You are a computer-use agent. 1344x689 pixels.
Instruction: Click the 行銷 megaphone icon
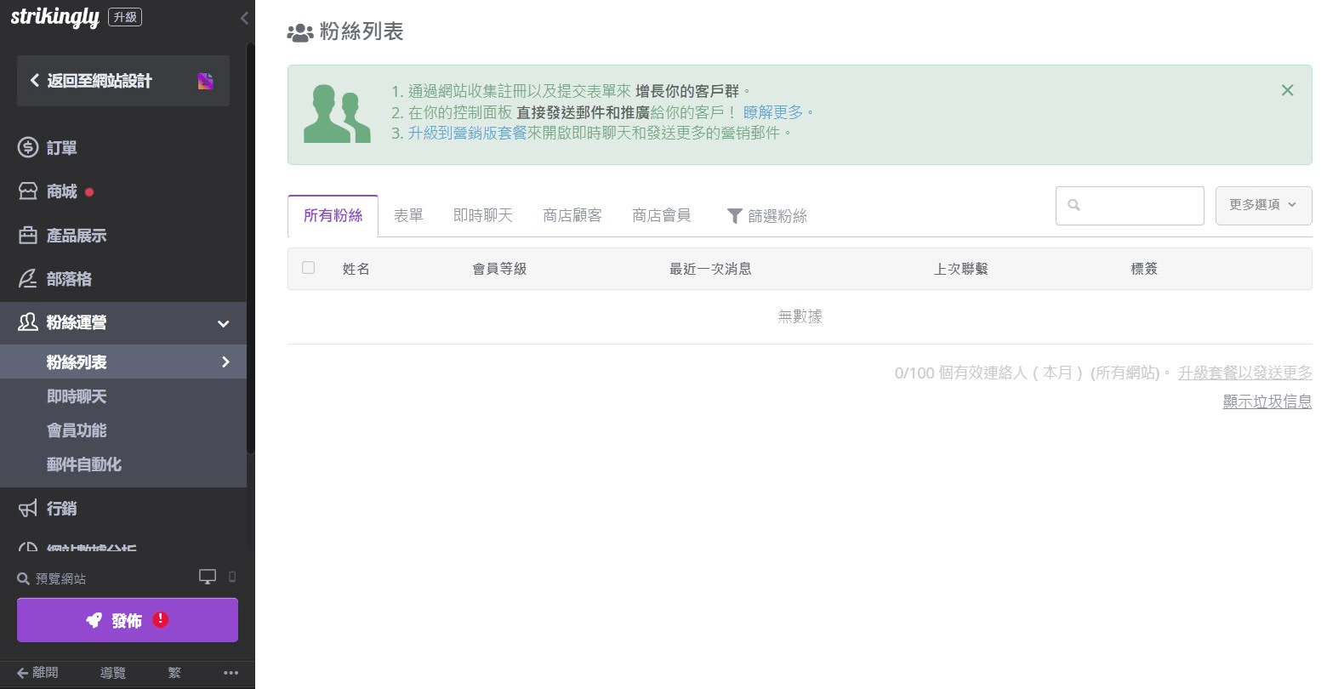(x=28, y=509)
